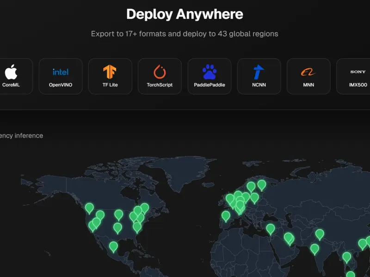
Task: Click the MNN orange logo
Action: tap(308, 72)
